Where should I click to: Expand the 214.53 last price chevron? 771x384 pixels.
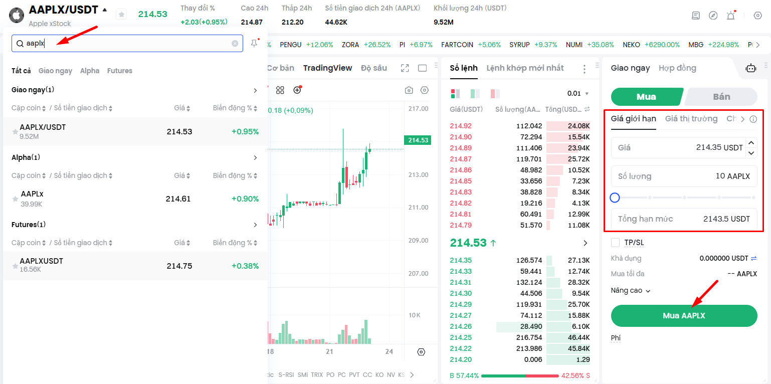pyautogui.click(x=585, y=243)
